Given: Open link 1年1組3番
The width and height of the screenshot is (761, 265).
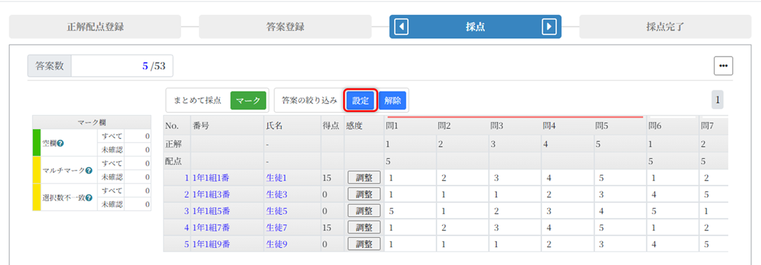Looking at the screenshot, I should [210, 194].
